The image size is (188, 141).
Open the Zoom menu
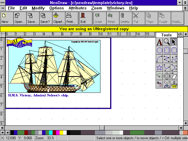click(96, 8)
